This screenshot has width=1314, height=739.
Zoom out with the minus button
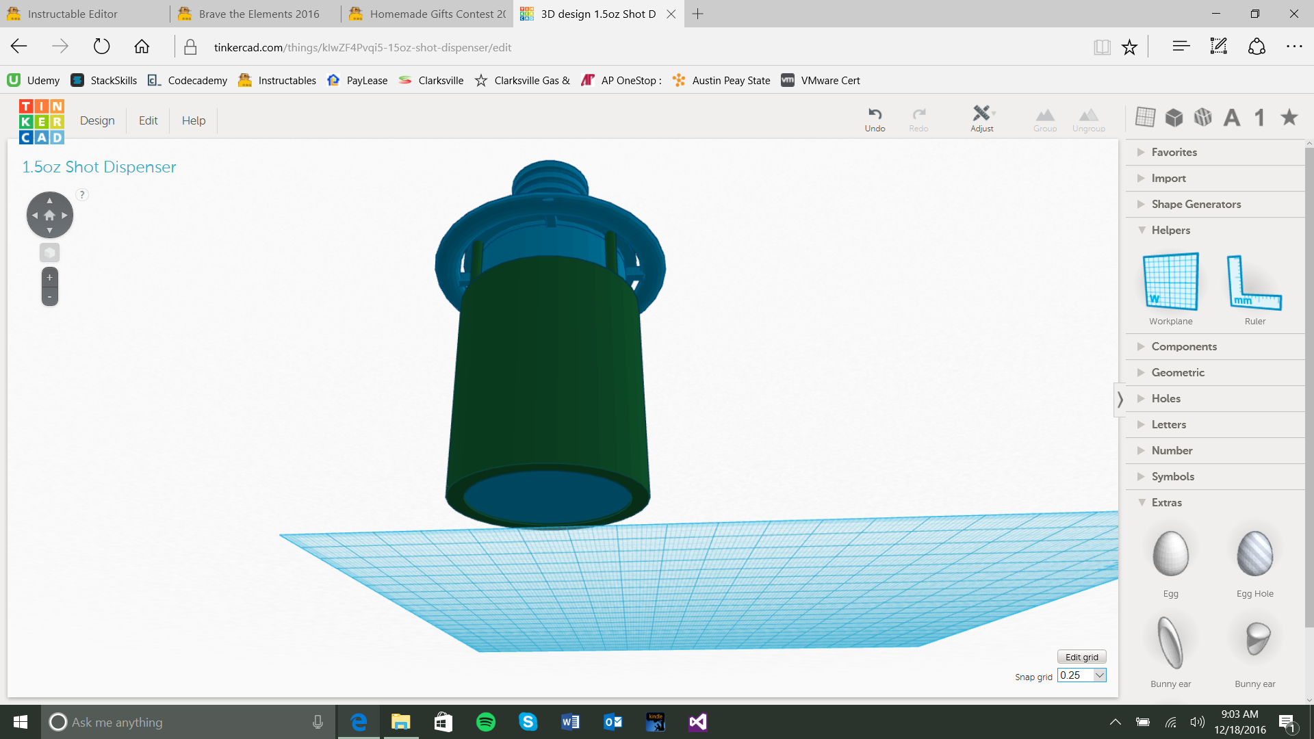pos(49,296)
